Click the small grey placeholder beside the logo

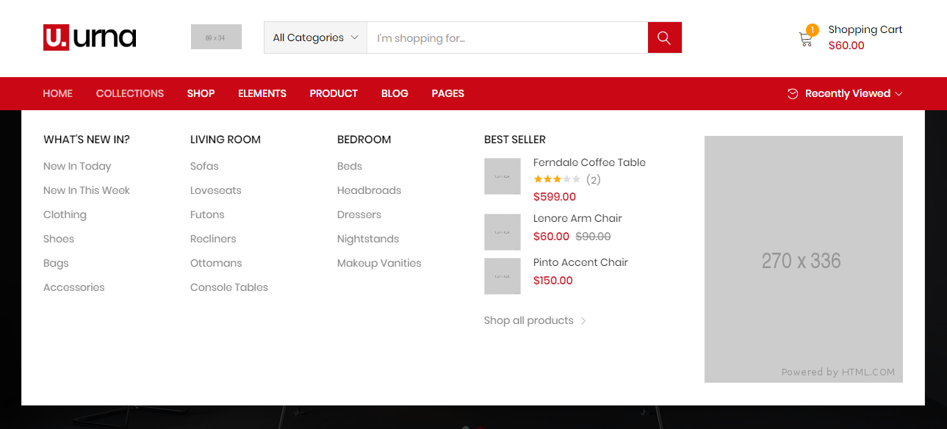tap(216, 37)
